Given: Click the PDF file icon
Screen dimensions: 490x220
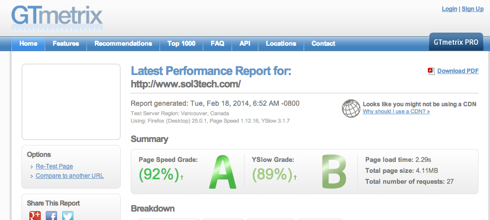Looking at the screenshot, I should (x=431, y=71).
